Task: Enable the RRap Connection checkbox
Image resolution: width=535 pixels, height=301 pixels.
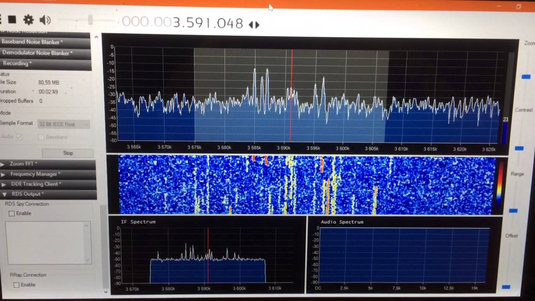Action: coord(16,285)
